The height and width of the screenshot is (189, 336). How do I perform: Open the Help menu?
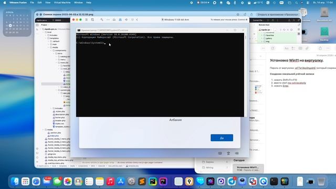(89, 3)
